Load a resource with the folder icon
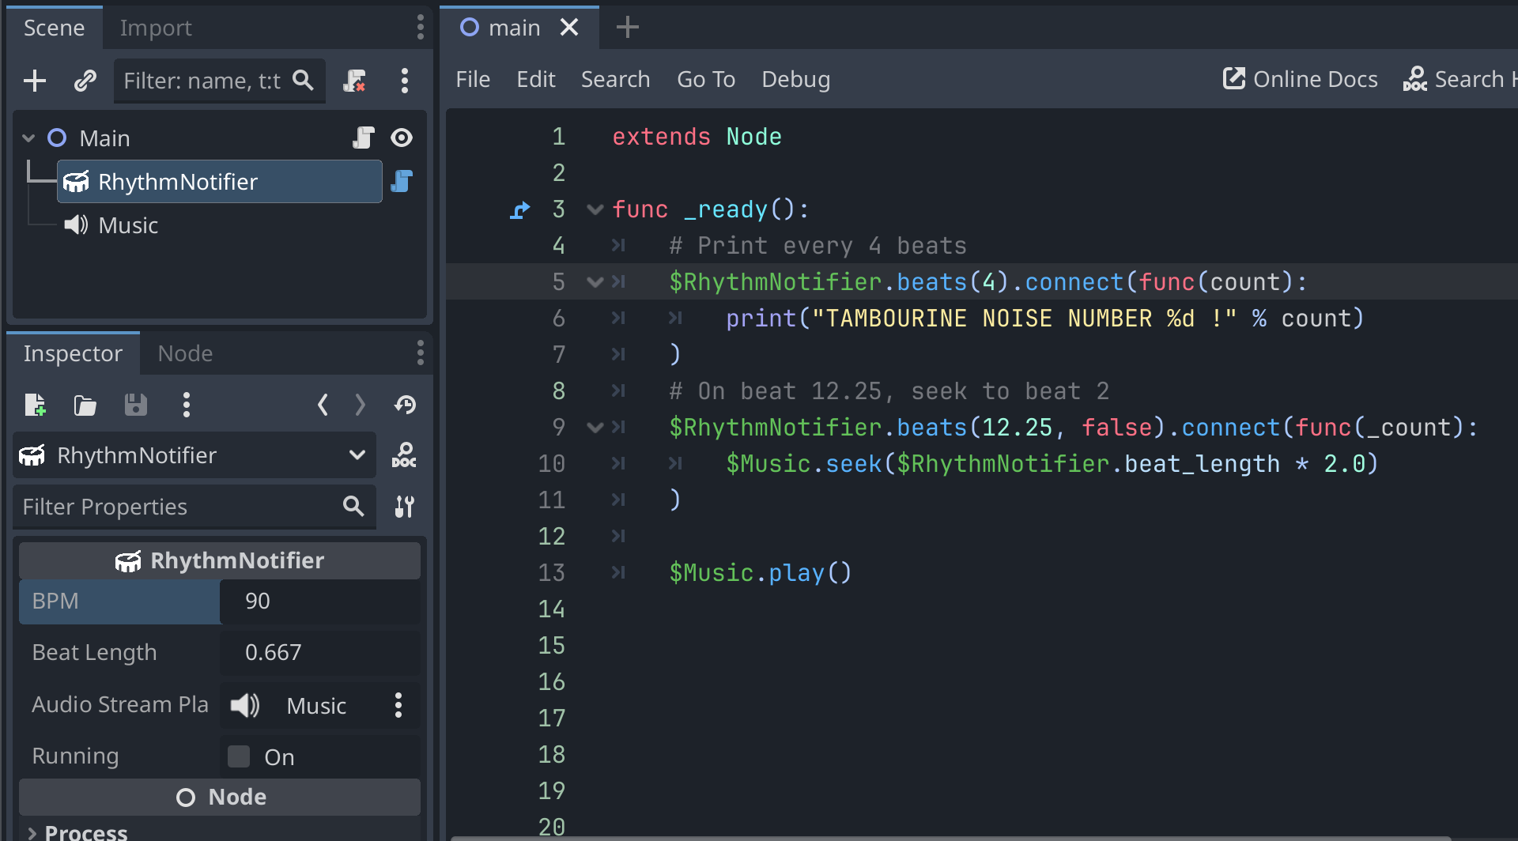This screenshot has width=1518, height=841. click(x=85, y=405)
